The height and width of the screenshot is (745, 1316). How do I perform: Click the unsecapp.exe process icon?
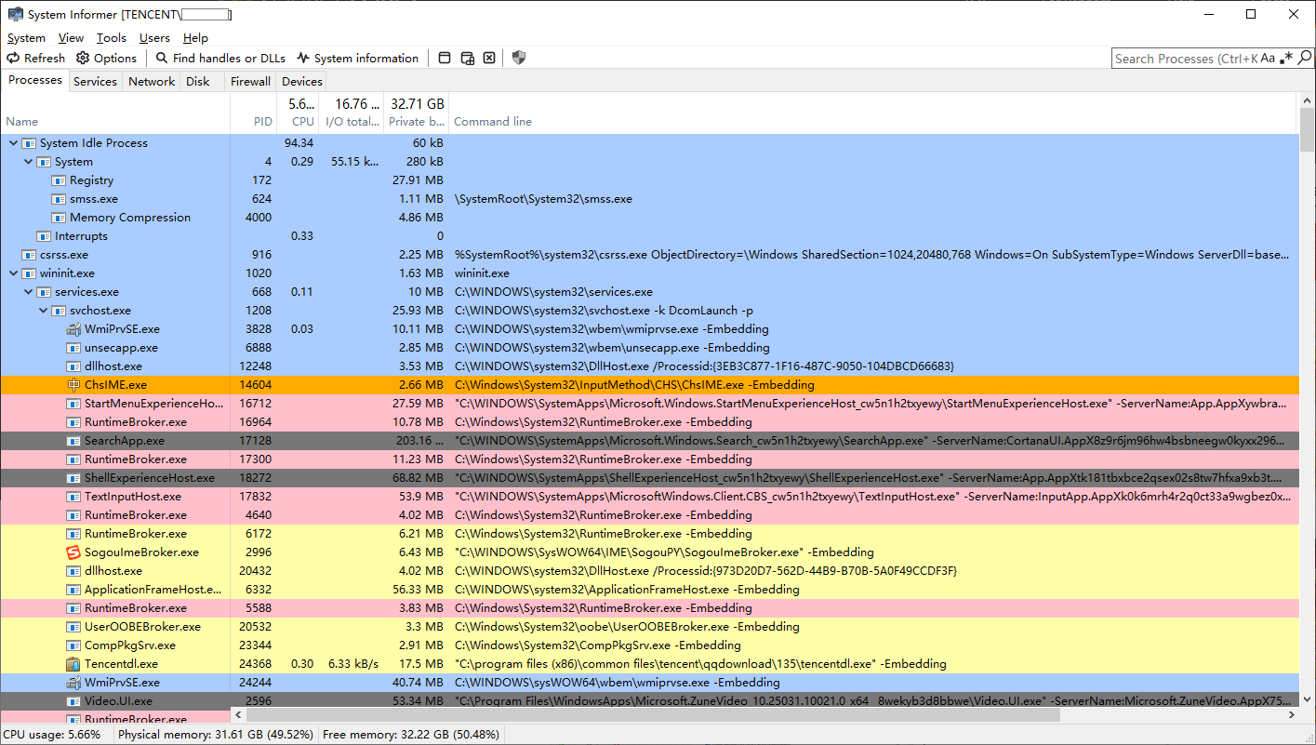73,348
